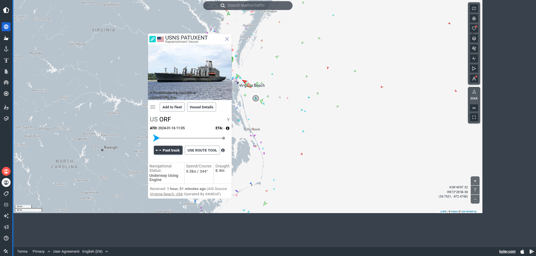Click USE ROUTE TOOL button
The image size is (536, 256).
pos(202,150)
